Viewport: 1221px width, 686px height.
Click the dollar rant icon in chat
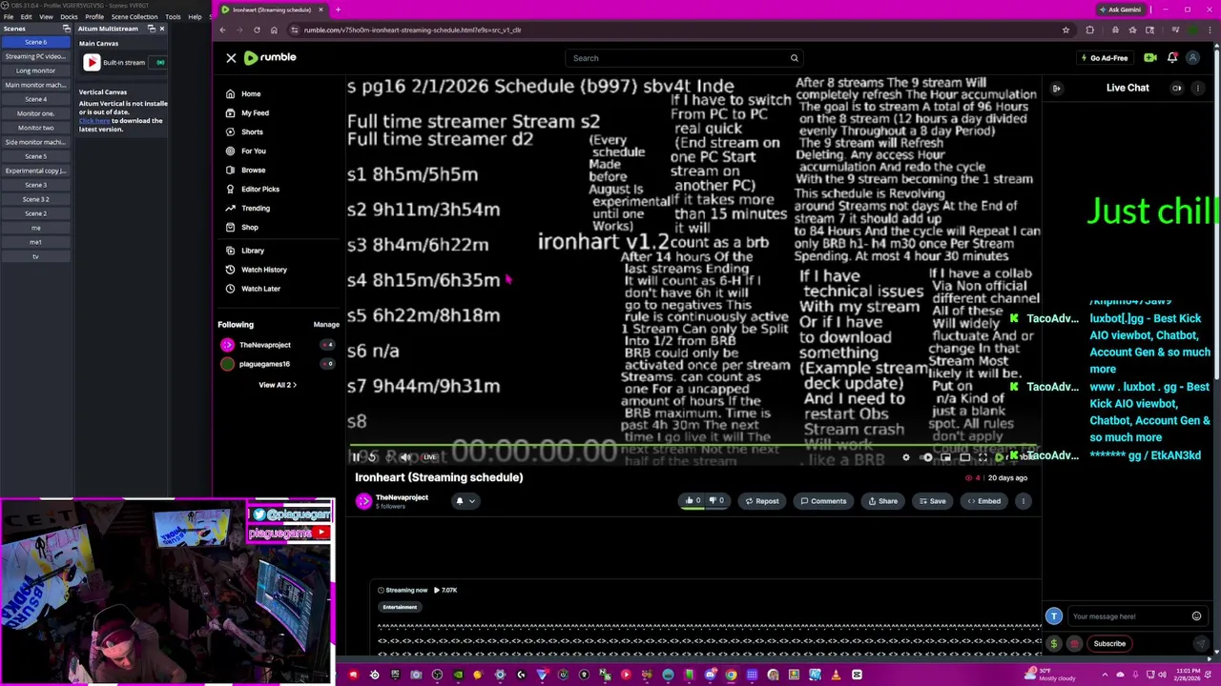[1054, 643]
